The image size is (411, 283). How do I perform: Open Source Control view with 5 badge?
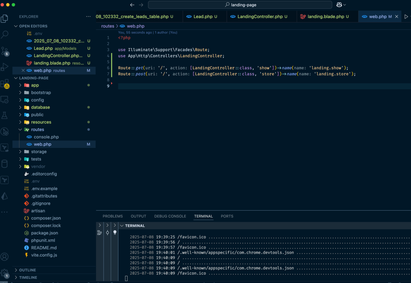click(5, 51)
